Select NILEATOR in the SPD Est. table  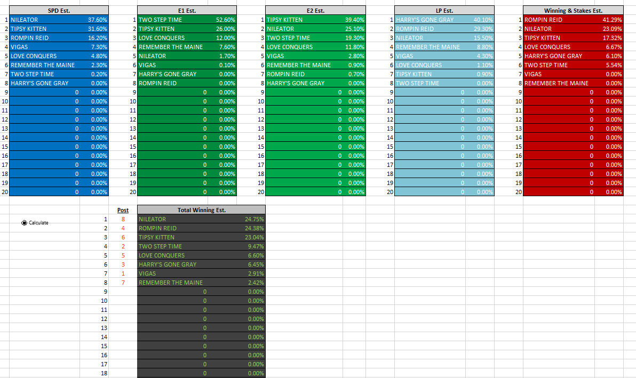[x=25, y=20]
